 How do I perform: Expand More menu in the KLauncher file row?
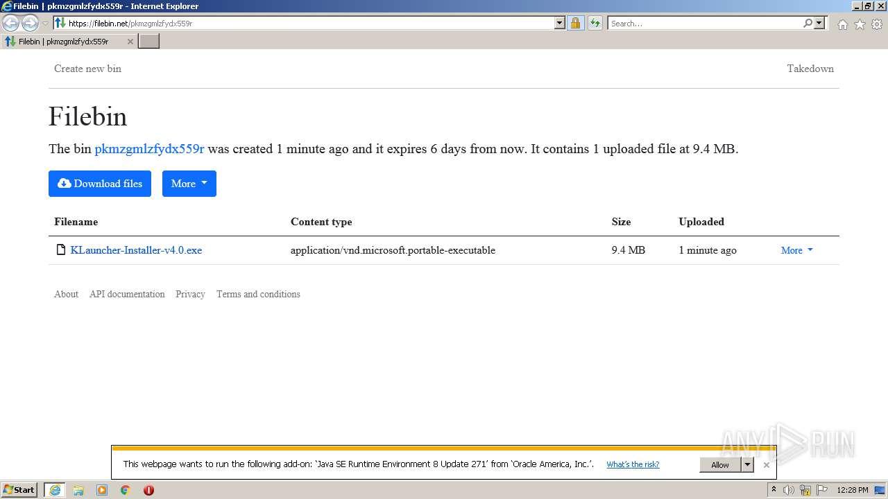pyautogui.click(x=797, y=250)
